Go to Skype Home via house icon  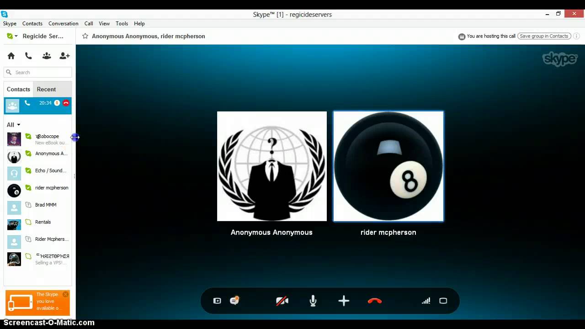click(x=11, y=56)
